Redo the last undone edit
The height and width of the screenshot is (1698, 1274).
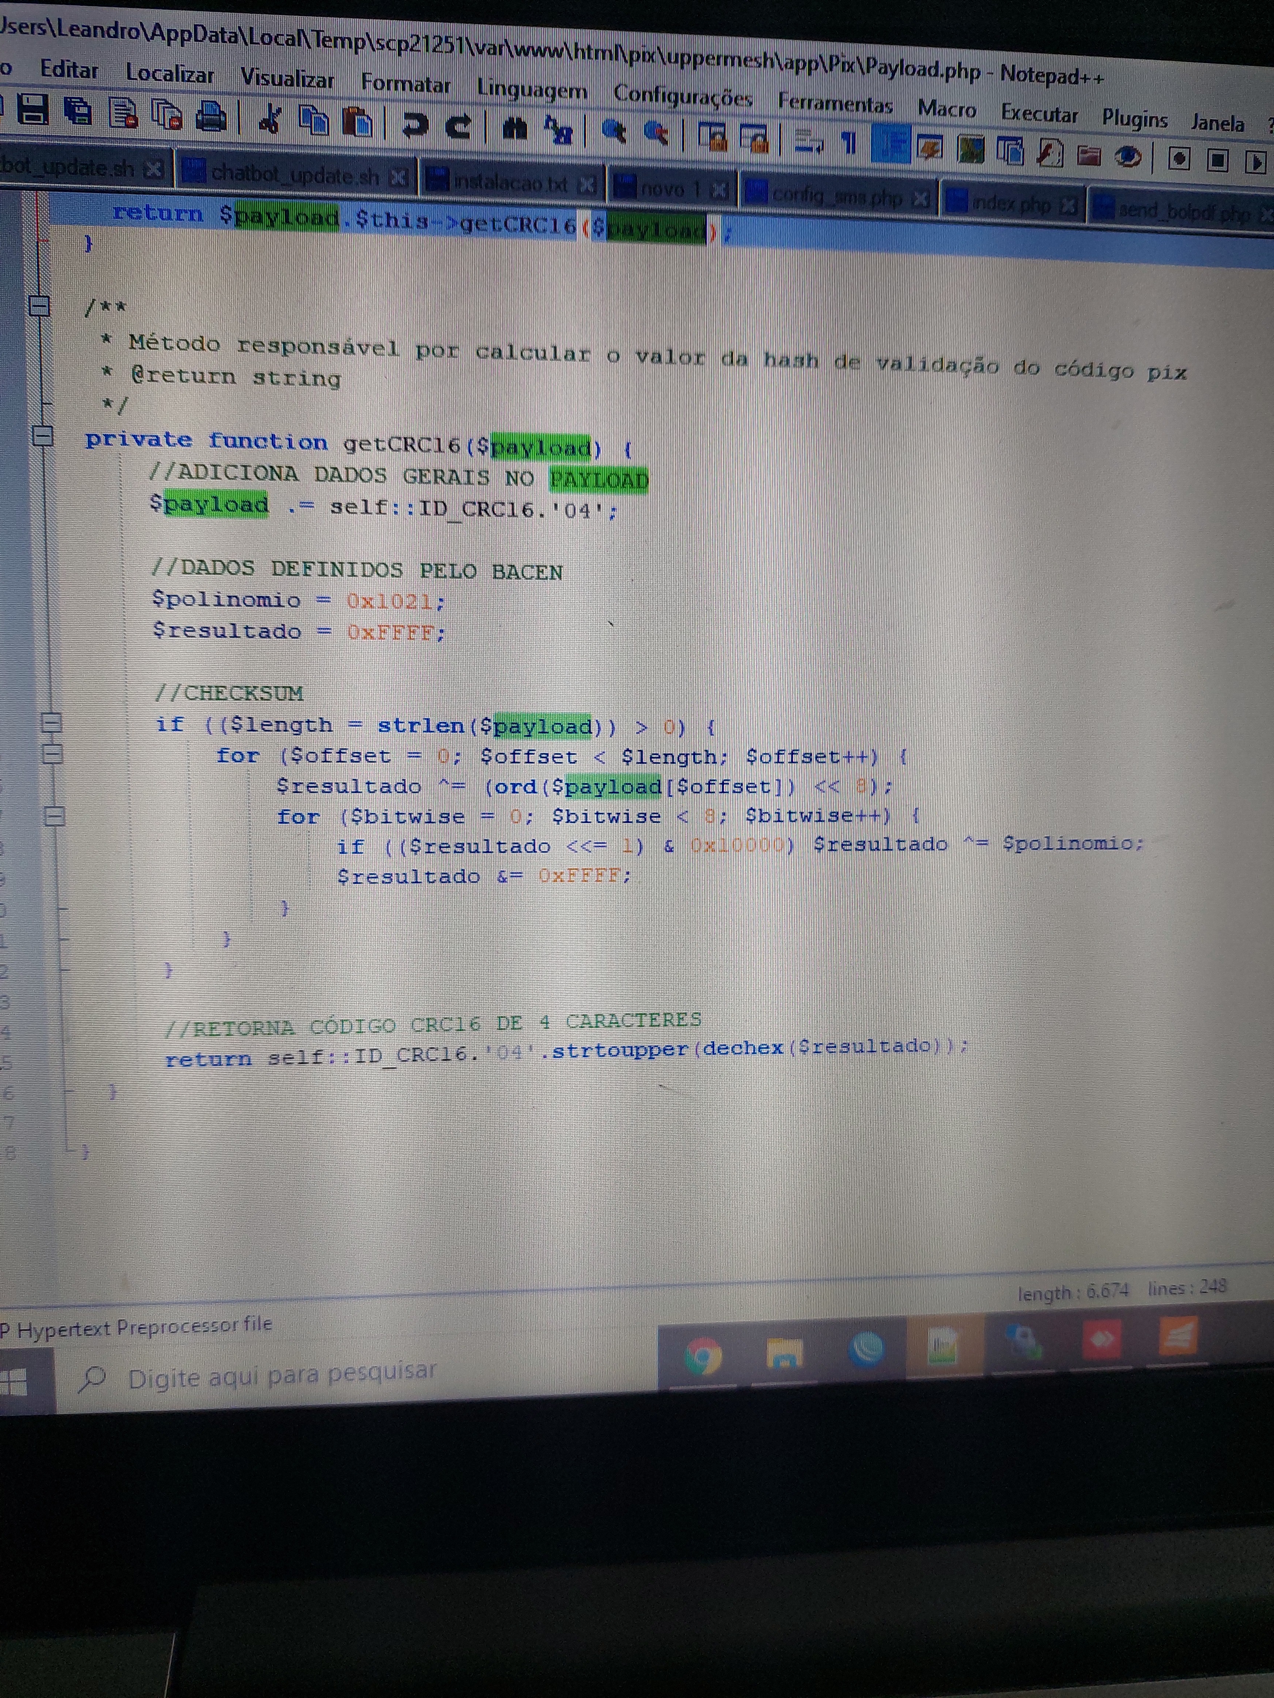click(458, 127)
